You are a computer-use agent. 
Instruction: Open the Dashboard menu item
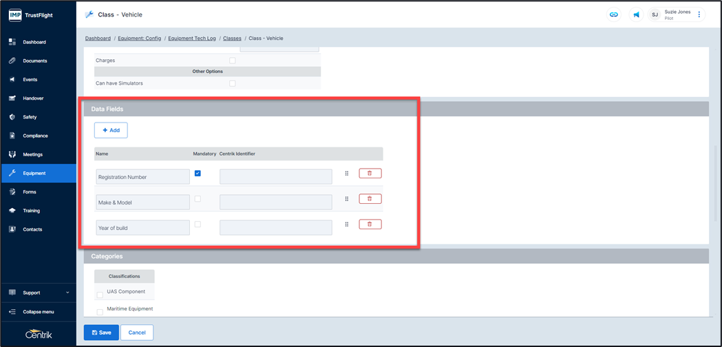(x=39, y=42)
